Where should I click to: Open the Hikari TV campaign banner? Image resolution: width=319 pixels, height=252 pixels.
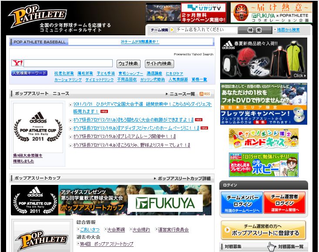[x=186, y=13]
